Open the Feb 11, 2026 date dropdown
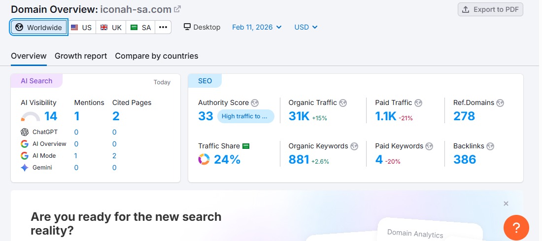This screenshot has height=241, width=542. (257, 27)
